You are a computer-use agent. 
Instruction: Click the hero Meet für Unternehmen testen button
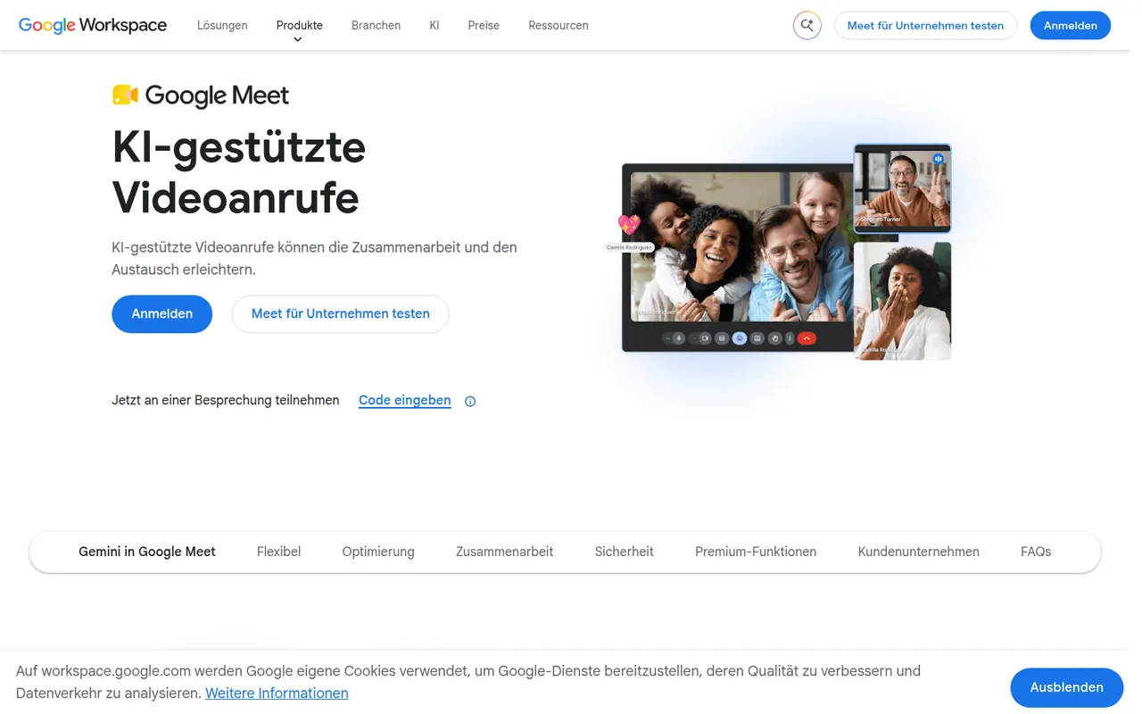[x=341, y=314]
